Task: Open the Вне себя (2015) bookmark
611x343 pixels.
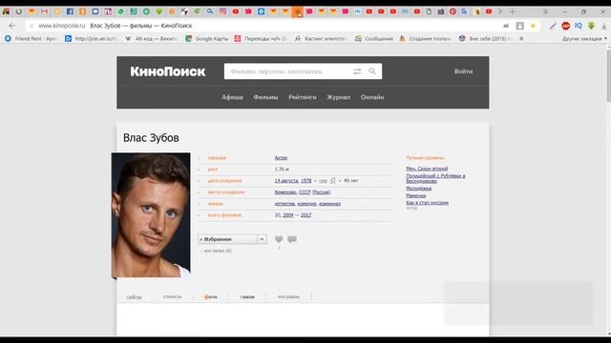Action: coord(486,38)
